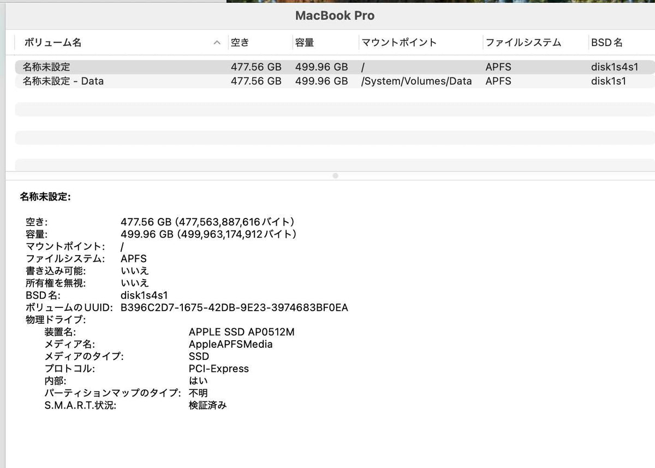
Task: Click disk1s4s1 in the BSD name column
Action: 615,67
